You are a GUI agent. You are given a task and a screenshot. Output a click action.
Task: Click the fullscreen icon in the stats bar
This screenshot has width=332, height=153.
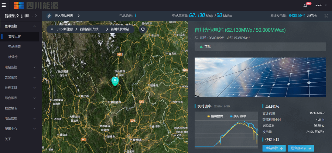coord(326,16)
